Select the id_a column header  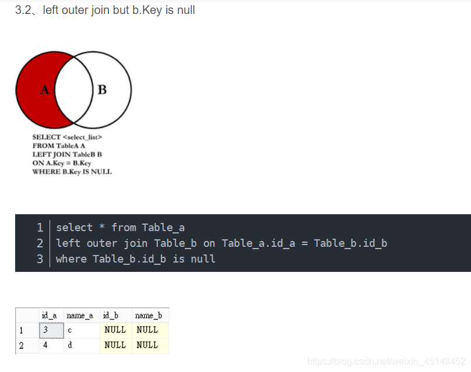click(50, 316)
